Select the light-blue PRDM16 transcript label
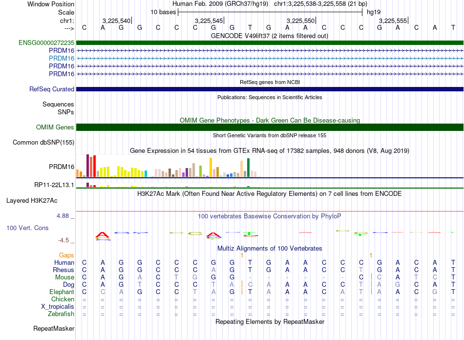This screenshot has width=464, height=340. 62,58
